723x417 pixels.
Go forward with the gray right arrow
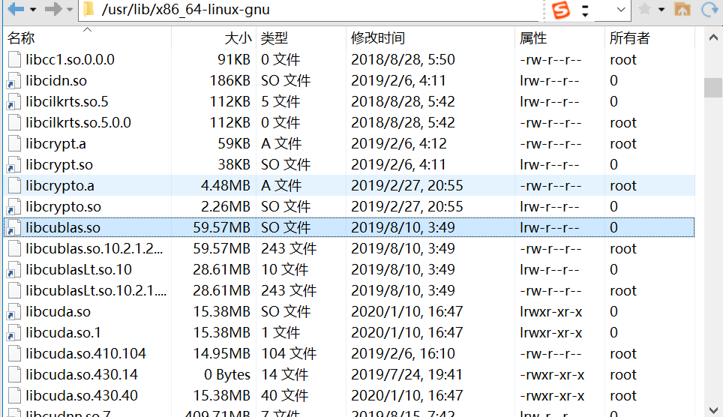(x=53, y=9)
